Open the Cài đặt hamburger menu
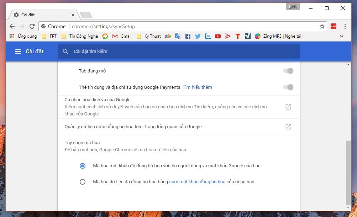 (18, 51)
